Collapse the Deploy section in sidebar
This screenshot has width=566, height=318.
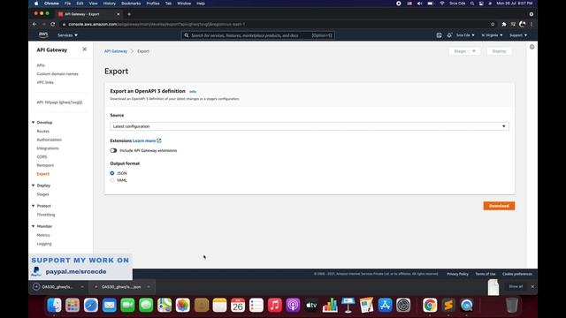34,185
